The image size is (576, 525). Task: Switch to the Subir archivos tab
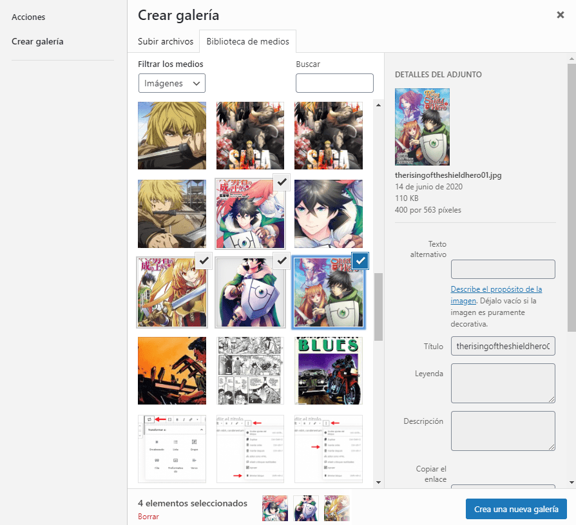tap(166, 41)
